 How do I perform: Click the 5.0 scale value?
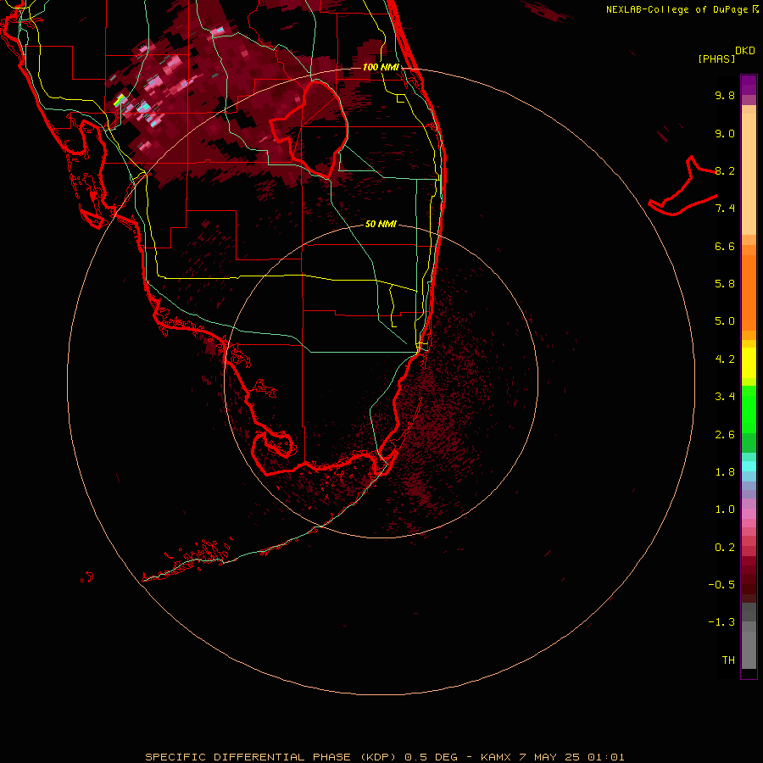point(725,321)
